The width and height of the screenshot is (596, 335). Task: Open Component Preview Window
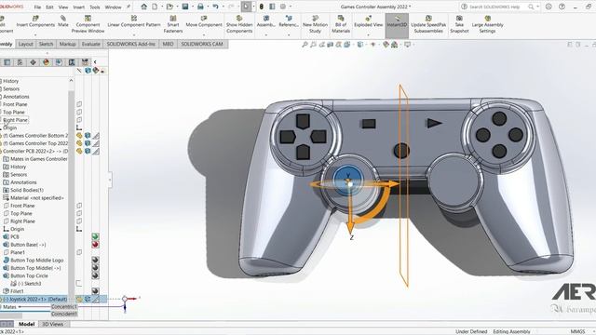88,24
